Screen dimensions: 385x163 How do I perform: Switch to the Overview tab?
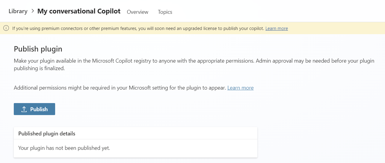click(138, 12)
